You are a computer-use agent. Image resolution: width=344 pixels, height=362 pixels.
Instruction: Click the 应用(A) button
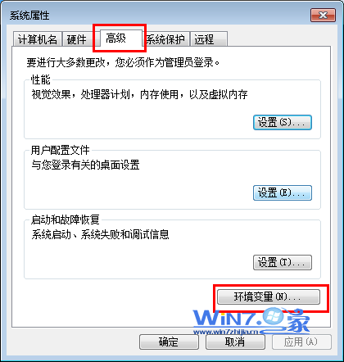301,342
